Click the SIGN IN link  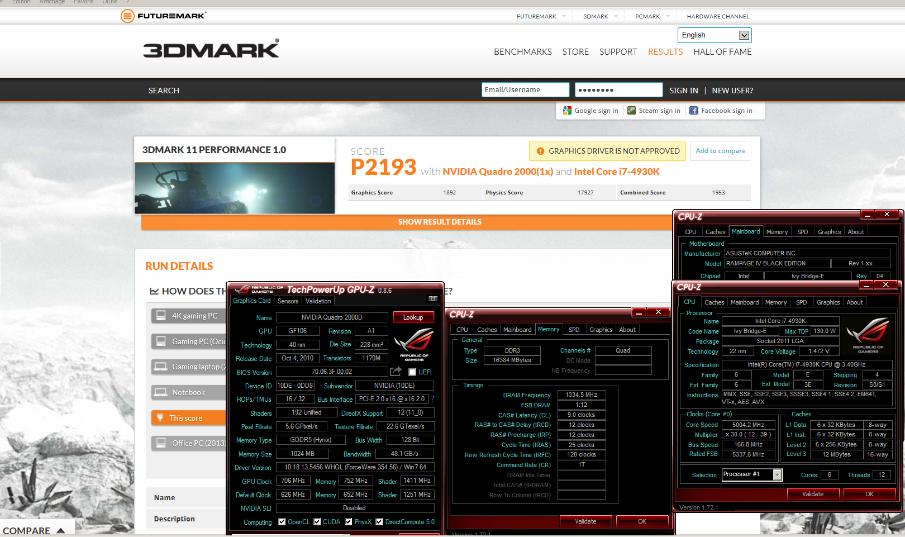click(684, 91)
